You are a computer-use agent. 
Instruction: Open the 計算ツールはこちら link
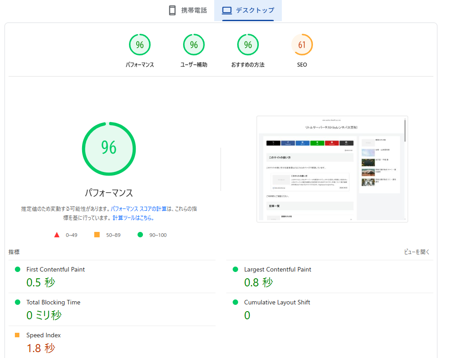click(133, 218)
